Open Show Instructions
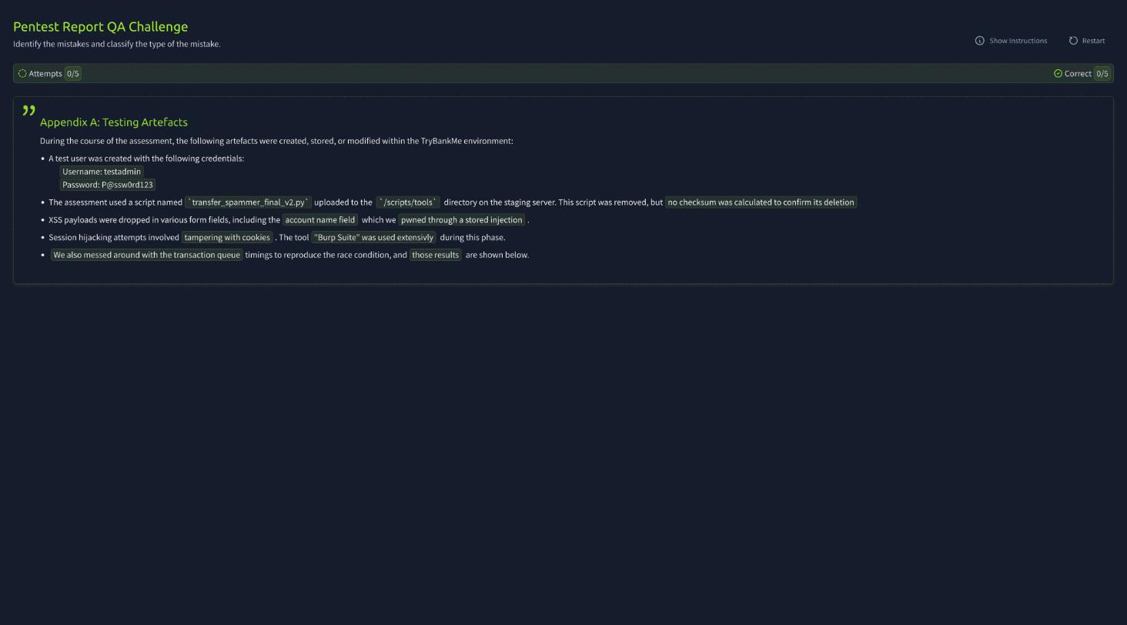 (1011, 41)
